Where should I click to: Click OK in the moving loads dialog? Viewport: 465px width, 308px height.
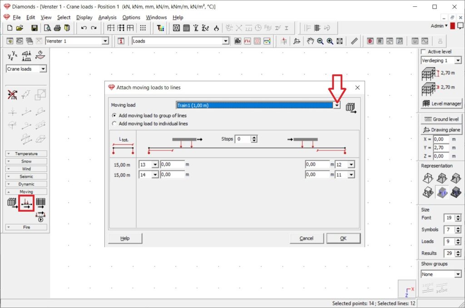343,238
